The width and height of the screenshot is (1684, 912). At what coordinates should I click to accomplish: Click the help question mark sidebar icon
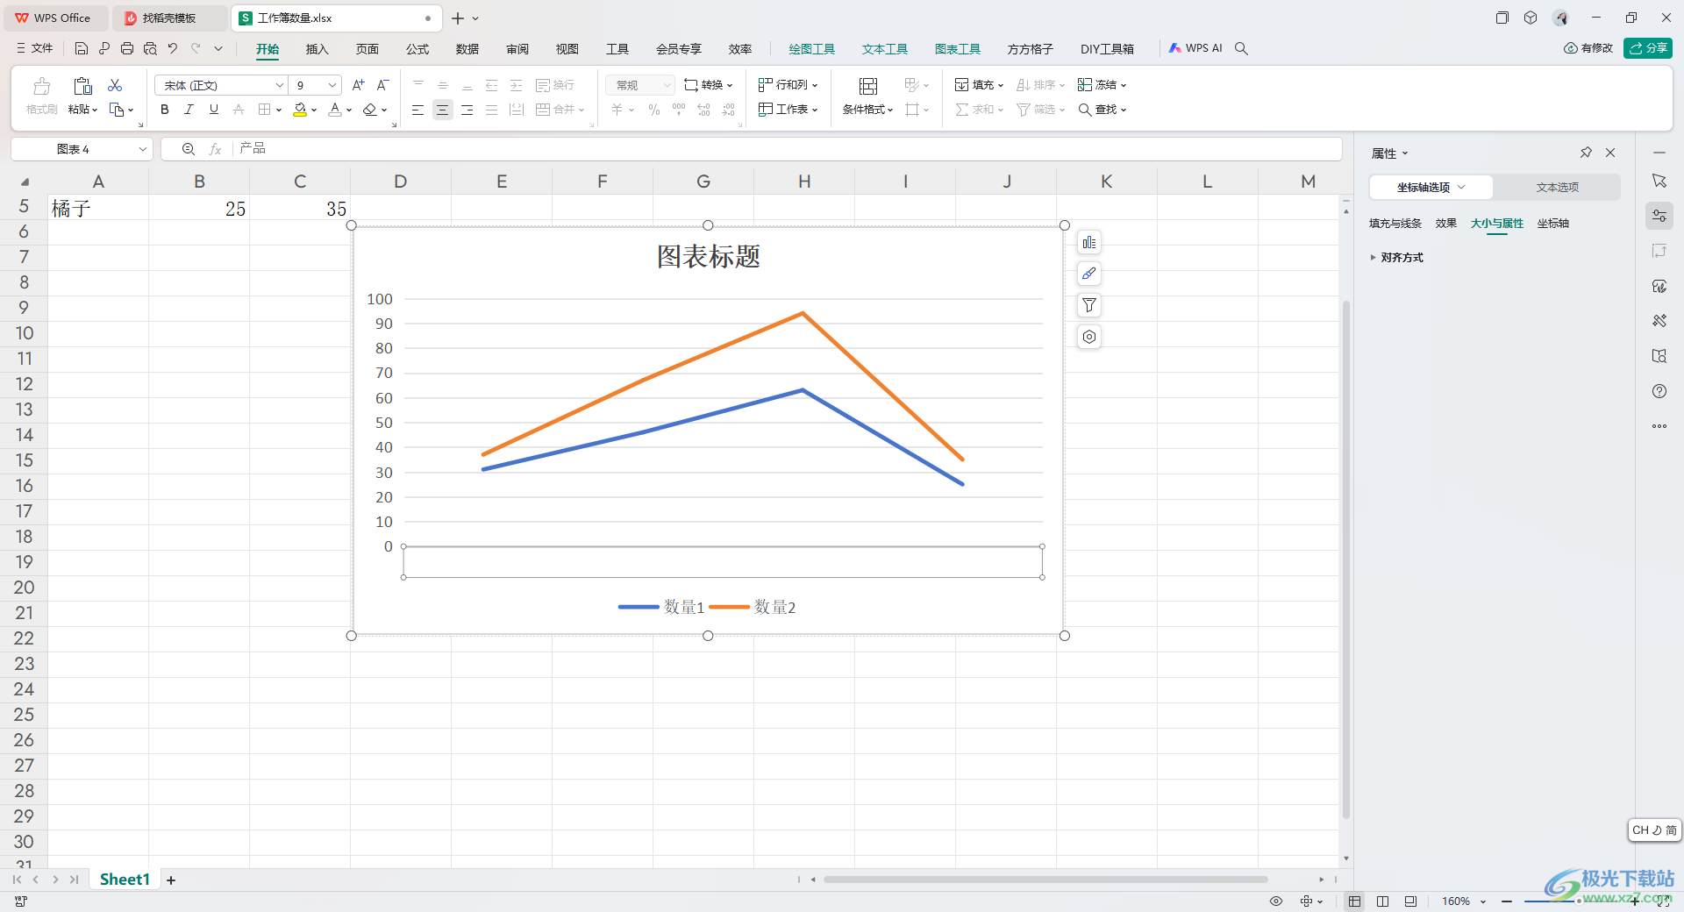click(x=1659, y=391)
